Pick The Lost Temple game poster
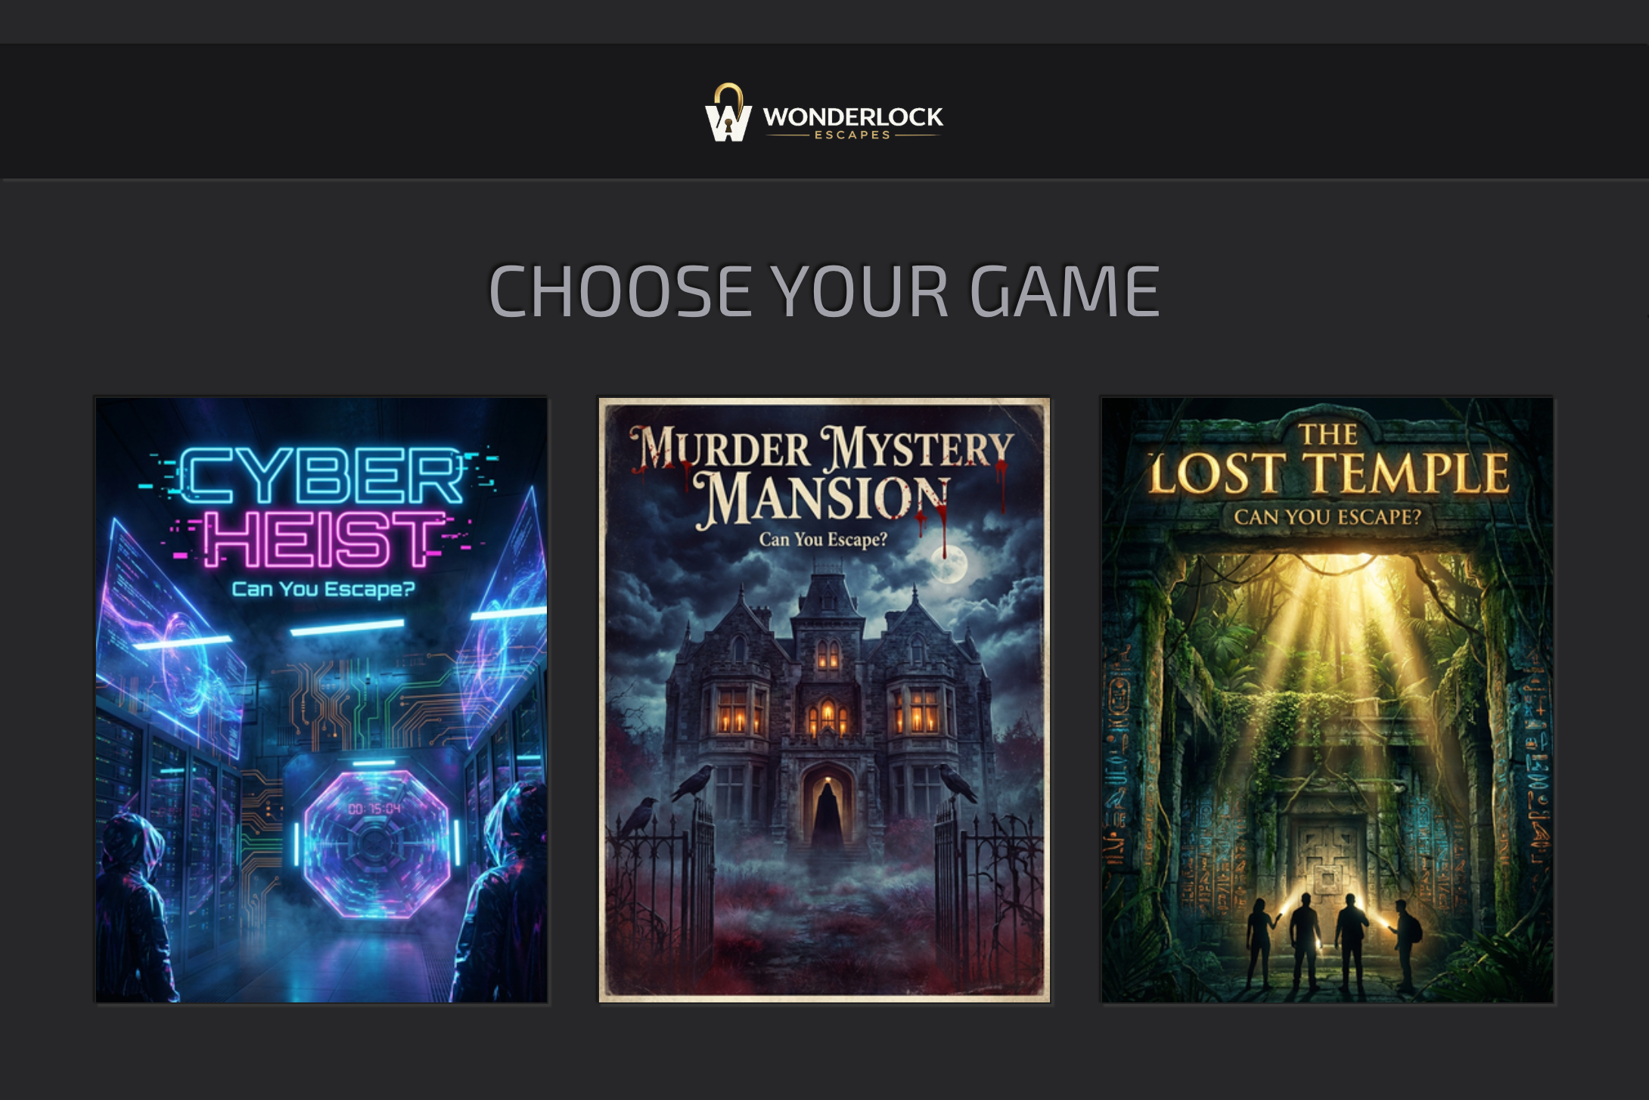Image resolution: width=1649 pixels, height=1100 pixels. click(x=1328, y=700)
